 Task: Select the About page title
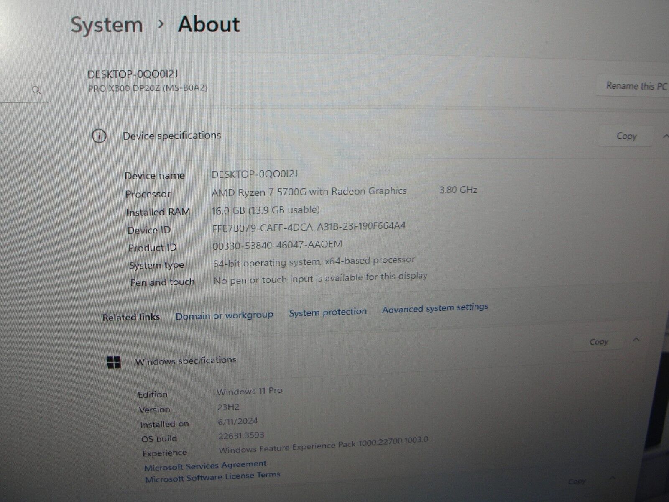point(209,24)
